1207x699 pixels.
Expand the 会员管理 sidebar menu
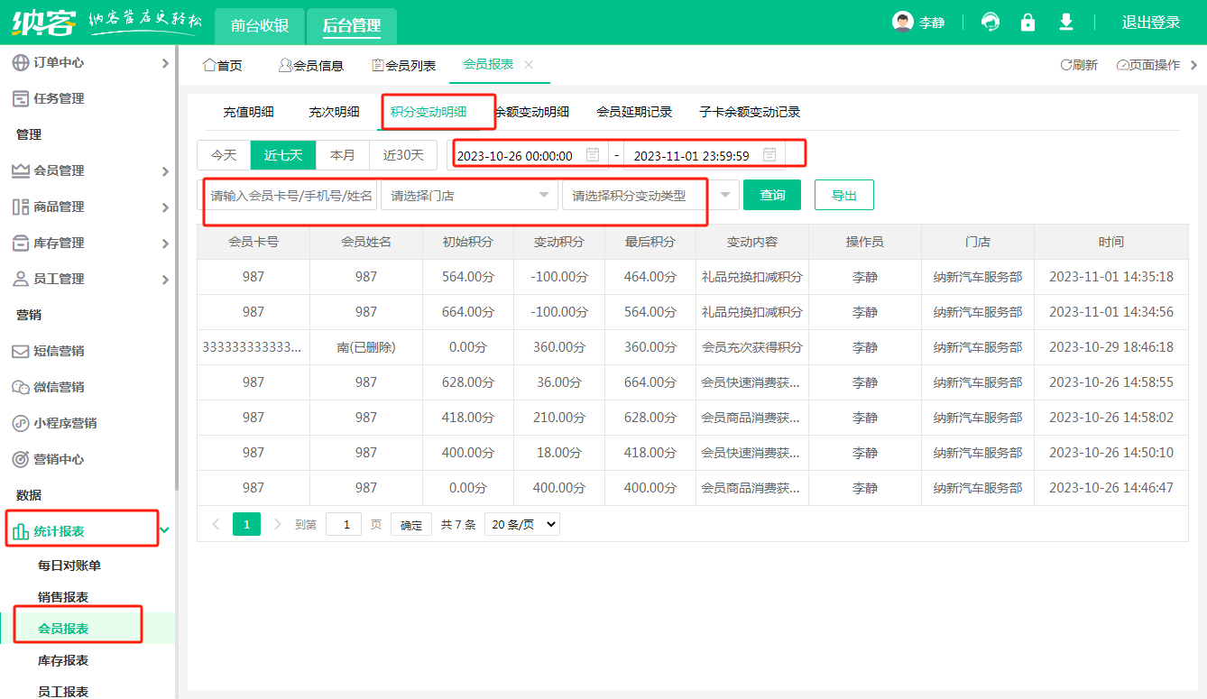pos(88,170)
